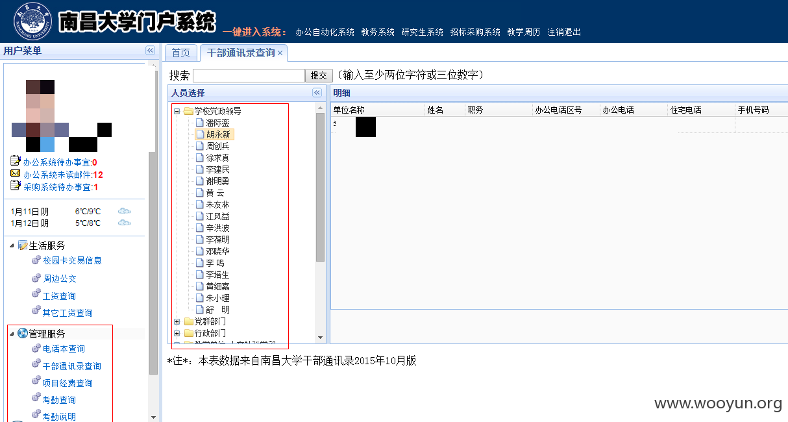This screenshot has height=422, width=788.
Task: Collapse the 人员选择 panel with double-arrow icon
Action: tap(317, 93)
